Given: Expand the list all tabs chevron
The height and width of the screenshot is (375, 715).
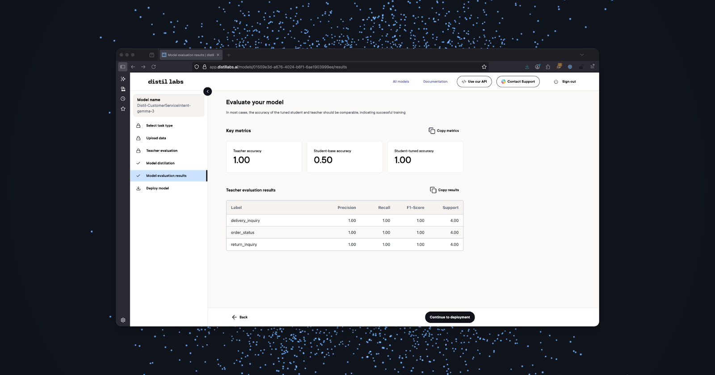Looking at the screenshot, I should point(582,55).
